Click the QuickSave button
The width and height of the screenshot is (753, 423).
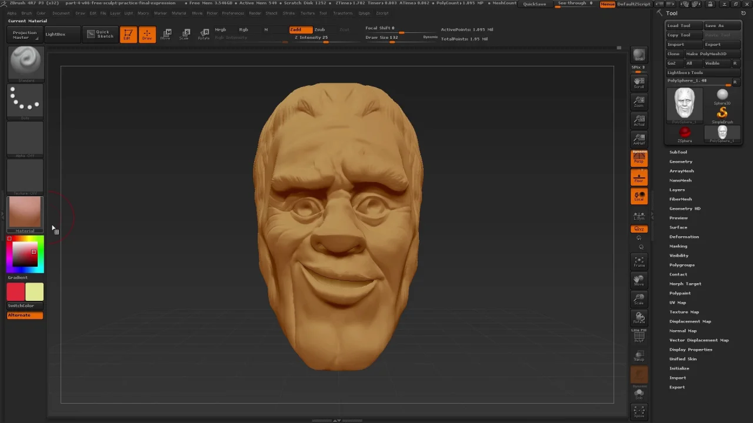coord(535,4)
